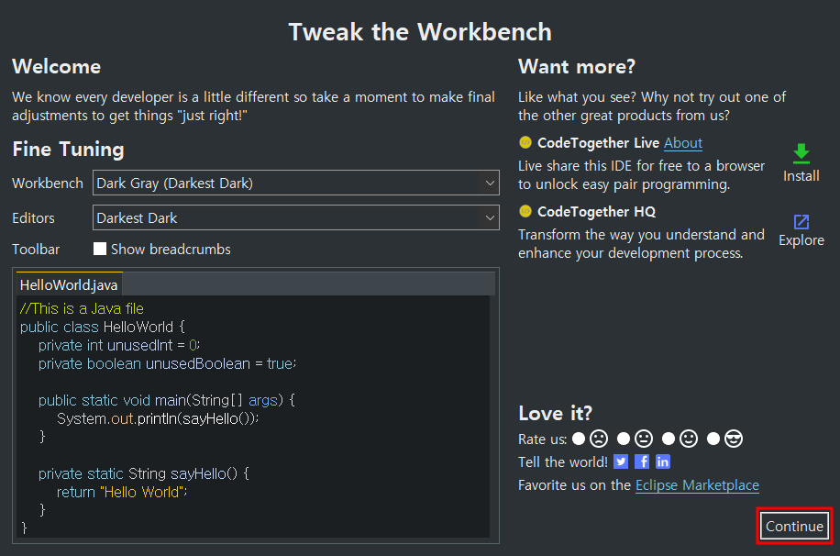This screenshot has height=556, width=840.
Task: Open the Workbench theme dropdown
Action: (295, 183)
